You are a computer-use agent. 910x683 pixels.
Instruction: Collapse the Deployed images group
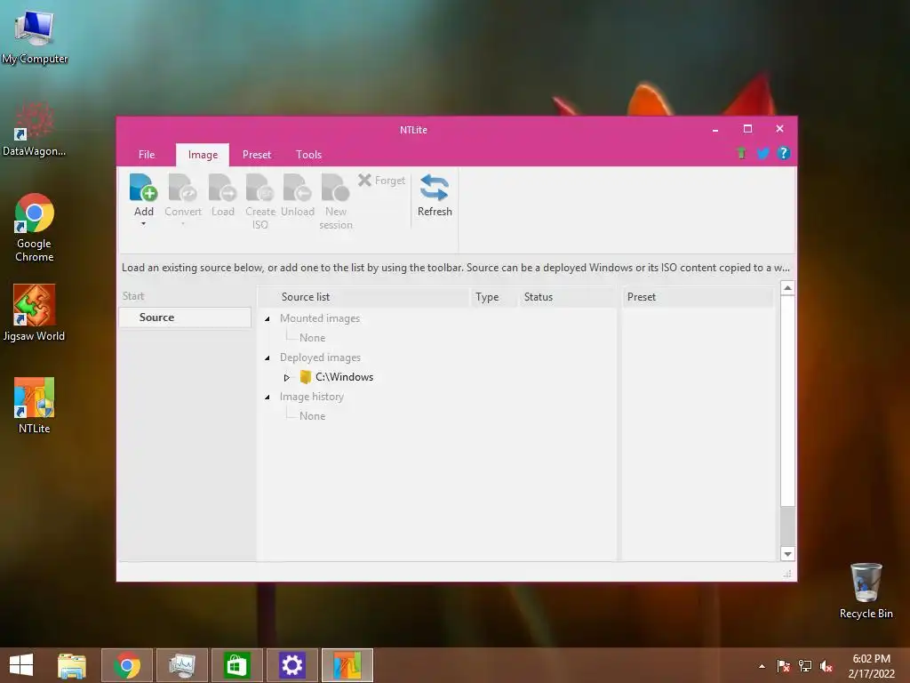(x=267, y=358)
